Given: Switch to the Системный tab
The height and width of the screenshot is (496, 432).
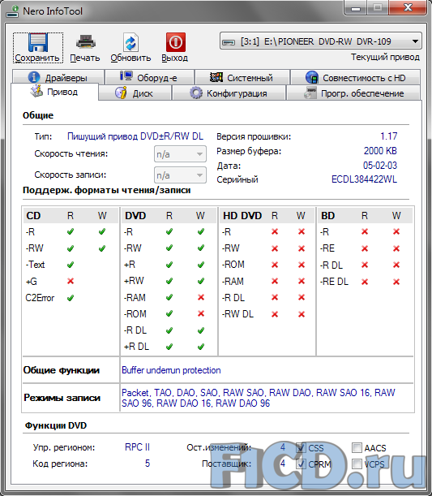Looking at the screenshot, I should click(x=242, y=77).
